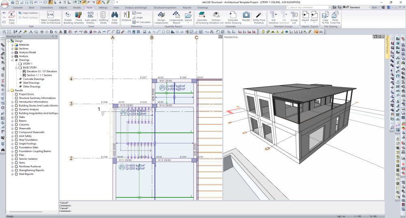Open the Analysis and Design tab
The height and width of the screenshot is (218, 406).
136,7
